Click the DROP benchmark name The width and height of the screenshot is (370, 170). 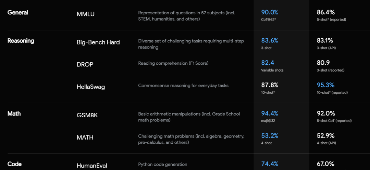[x=85, y=64]
